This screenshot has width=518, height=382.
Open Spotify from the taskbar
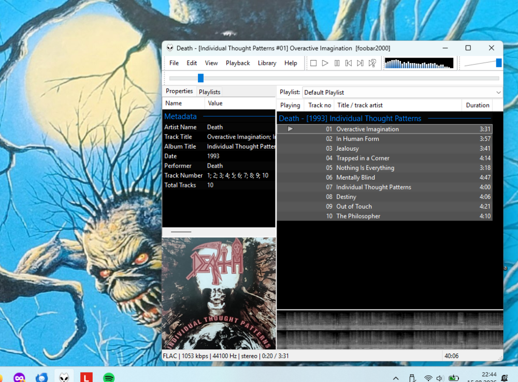click(109, 377)
